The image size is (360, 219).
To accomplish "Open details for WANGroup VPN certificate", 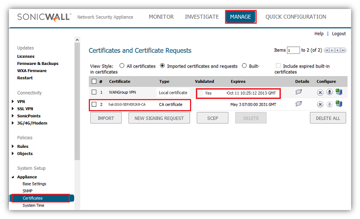I will coord(299,92).
